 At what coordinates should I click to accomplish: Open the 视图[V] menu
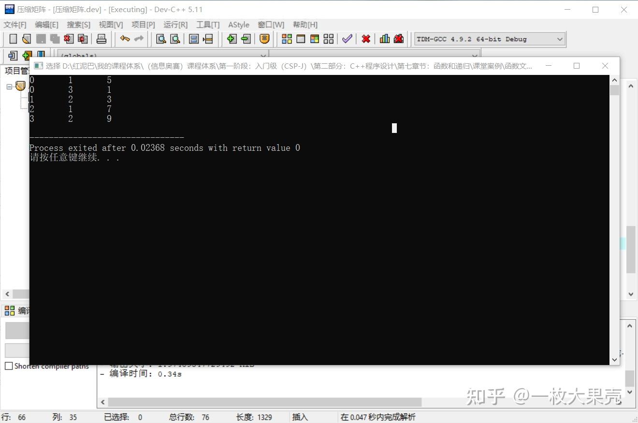point(111,25)
